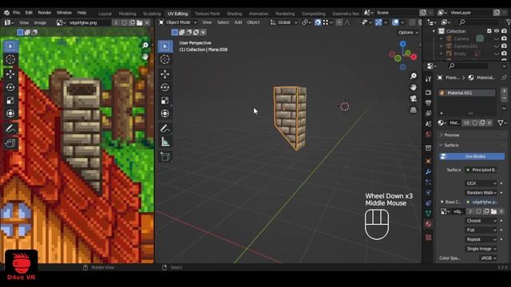Select the Annotate tool in the 3D viewport
The width and height of the screenshot is (511, 287).
click(x=165, y=128)
